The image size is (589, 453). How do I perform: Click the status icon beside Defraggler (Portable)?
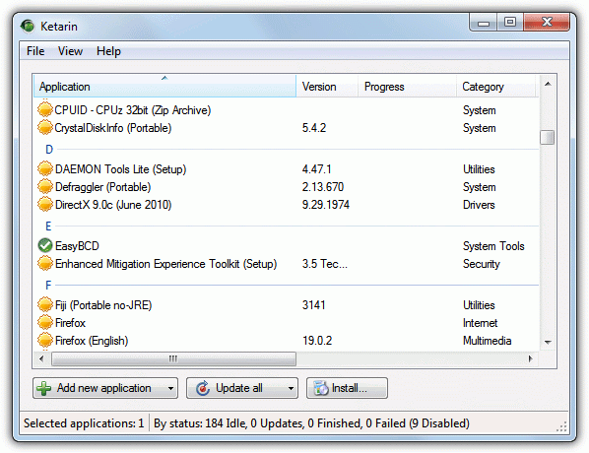click(45, 187)
